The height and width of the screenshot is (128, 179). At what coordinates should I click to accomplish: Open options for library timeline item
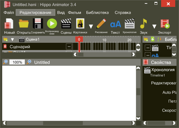coord(148,48)
